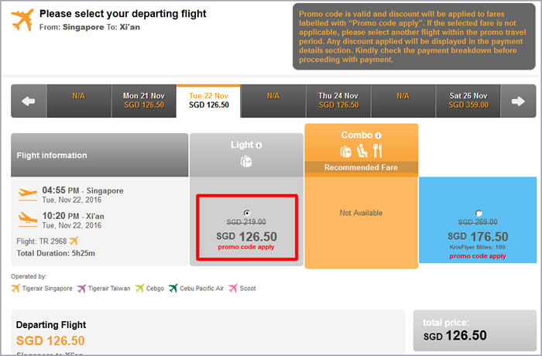The width and height of the screenshot is (542, 356).
Task: Click the seat icon in Combo header
Action: pos(362,151)
